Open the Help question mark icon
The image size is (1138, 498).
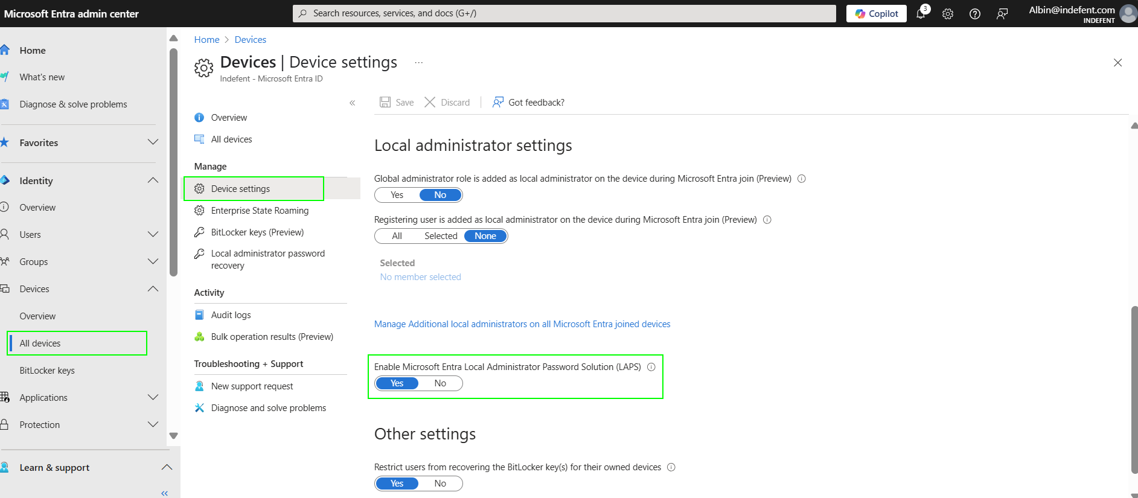click(x=974, y=14)
